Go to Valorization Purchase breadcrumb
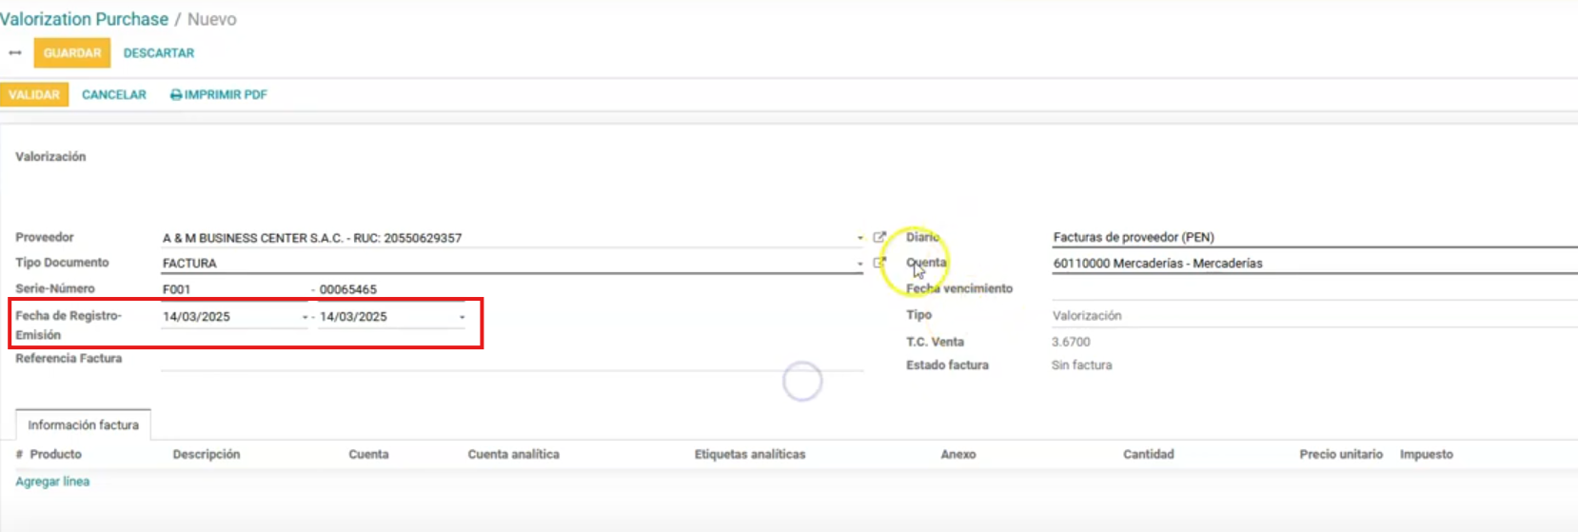Screen dimensions: 1578x532 pos(84,19)
